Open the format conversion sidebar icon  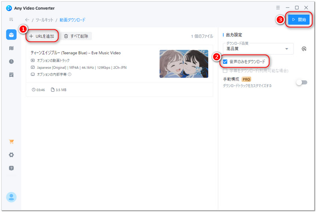[x=11, y=48]
